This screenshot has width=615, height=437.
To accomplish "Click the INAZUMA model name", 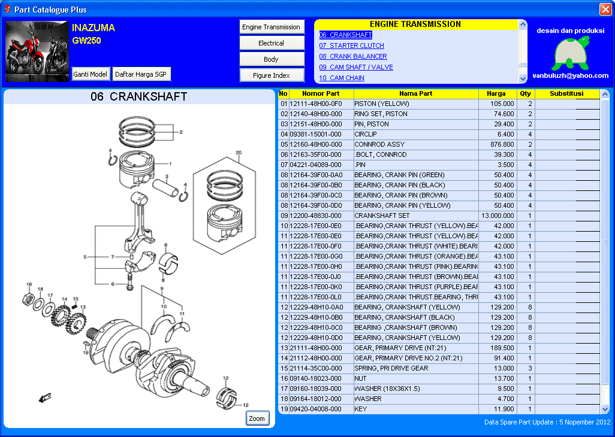I will pos(94,28).
